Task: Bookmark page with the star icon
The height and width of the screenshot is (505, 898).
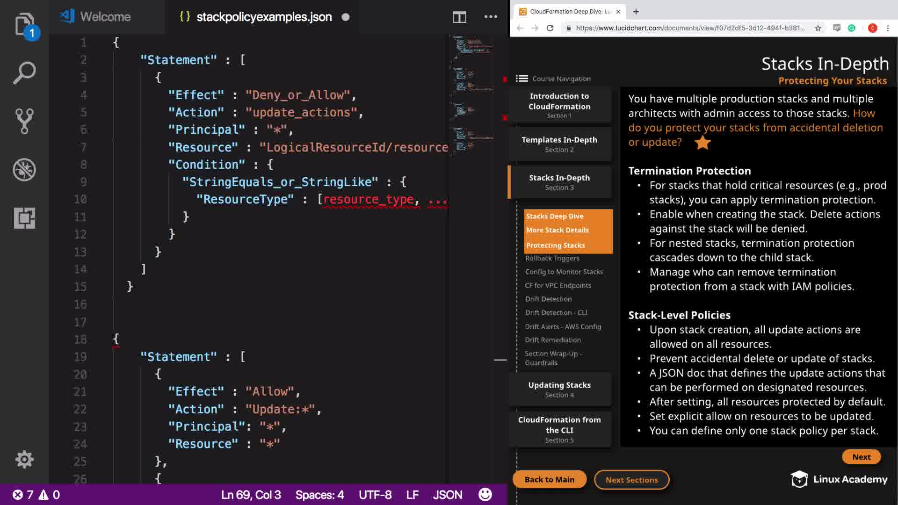Action: click(x=818, y=28)
